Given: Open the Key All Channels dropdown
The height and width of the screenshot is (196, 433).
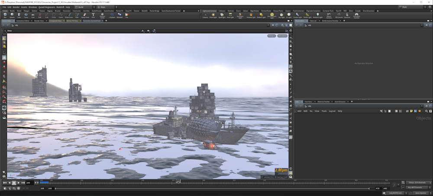Looking at the screenshot, I should point(418,187).
